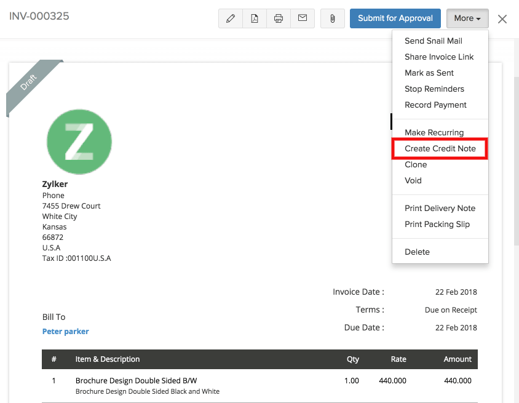Choose Share Invoice Link
The height and width of the screenshot is (403, 519).
439,57
